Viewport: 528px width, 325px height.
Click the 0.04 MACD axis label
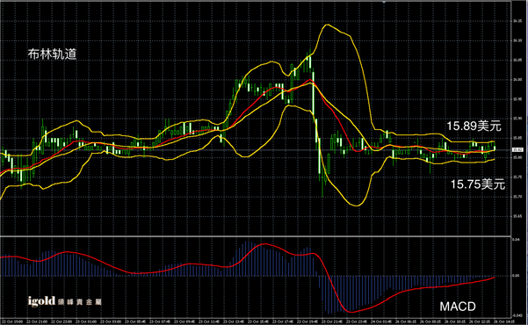(x=516, y=240)
